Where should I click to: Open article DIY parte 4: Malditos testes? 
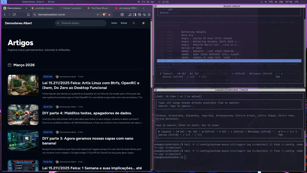coord(87,113)
